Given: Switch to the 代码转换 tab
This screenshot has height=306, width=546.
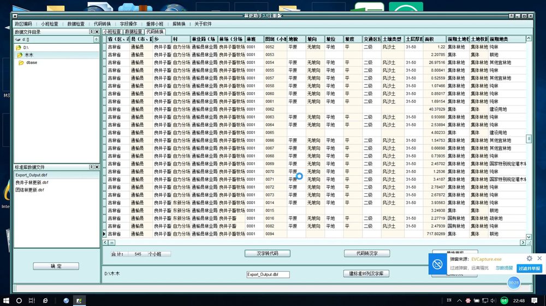Looking at the screenshot, I should (155, 32).
